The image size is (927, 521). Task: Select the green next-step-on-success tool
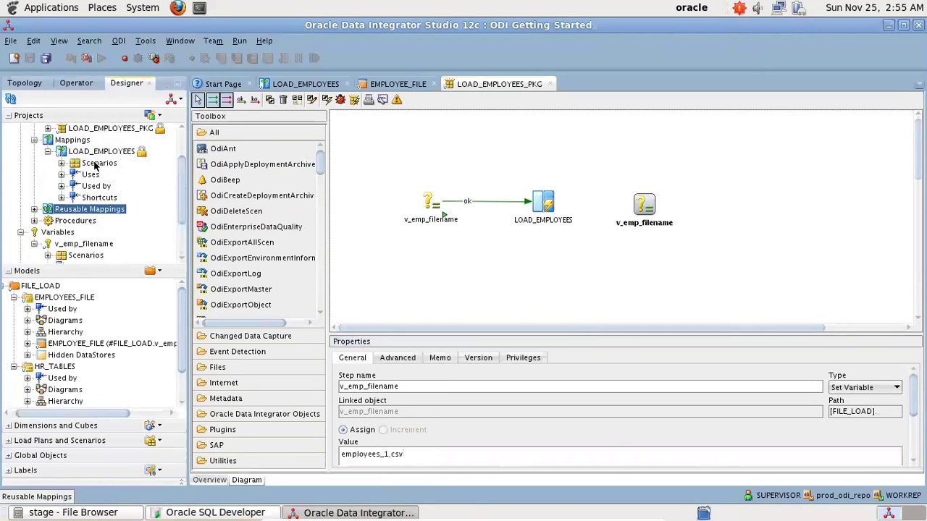tap(212, 100)
